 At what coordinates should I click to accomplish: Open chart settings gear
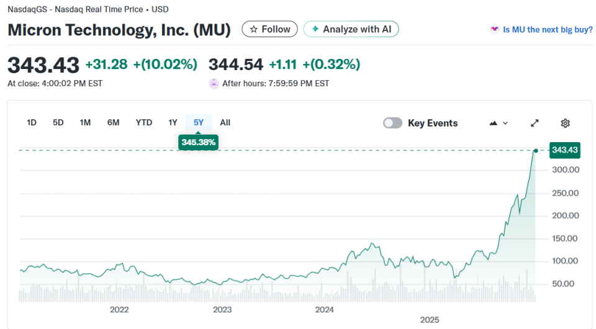click(x=565, y=123)
